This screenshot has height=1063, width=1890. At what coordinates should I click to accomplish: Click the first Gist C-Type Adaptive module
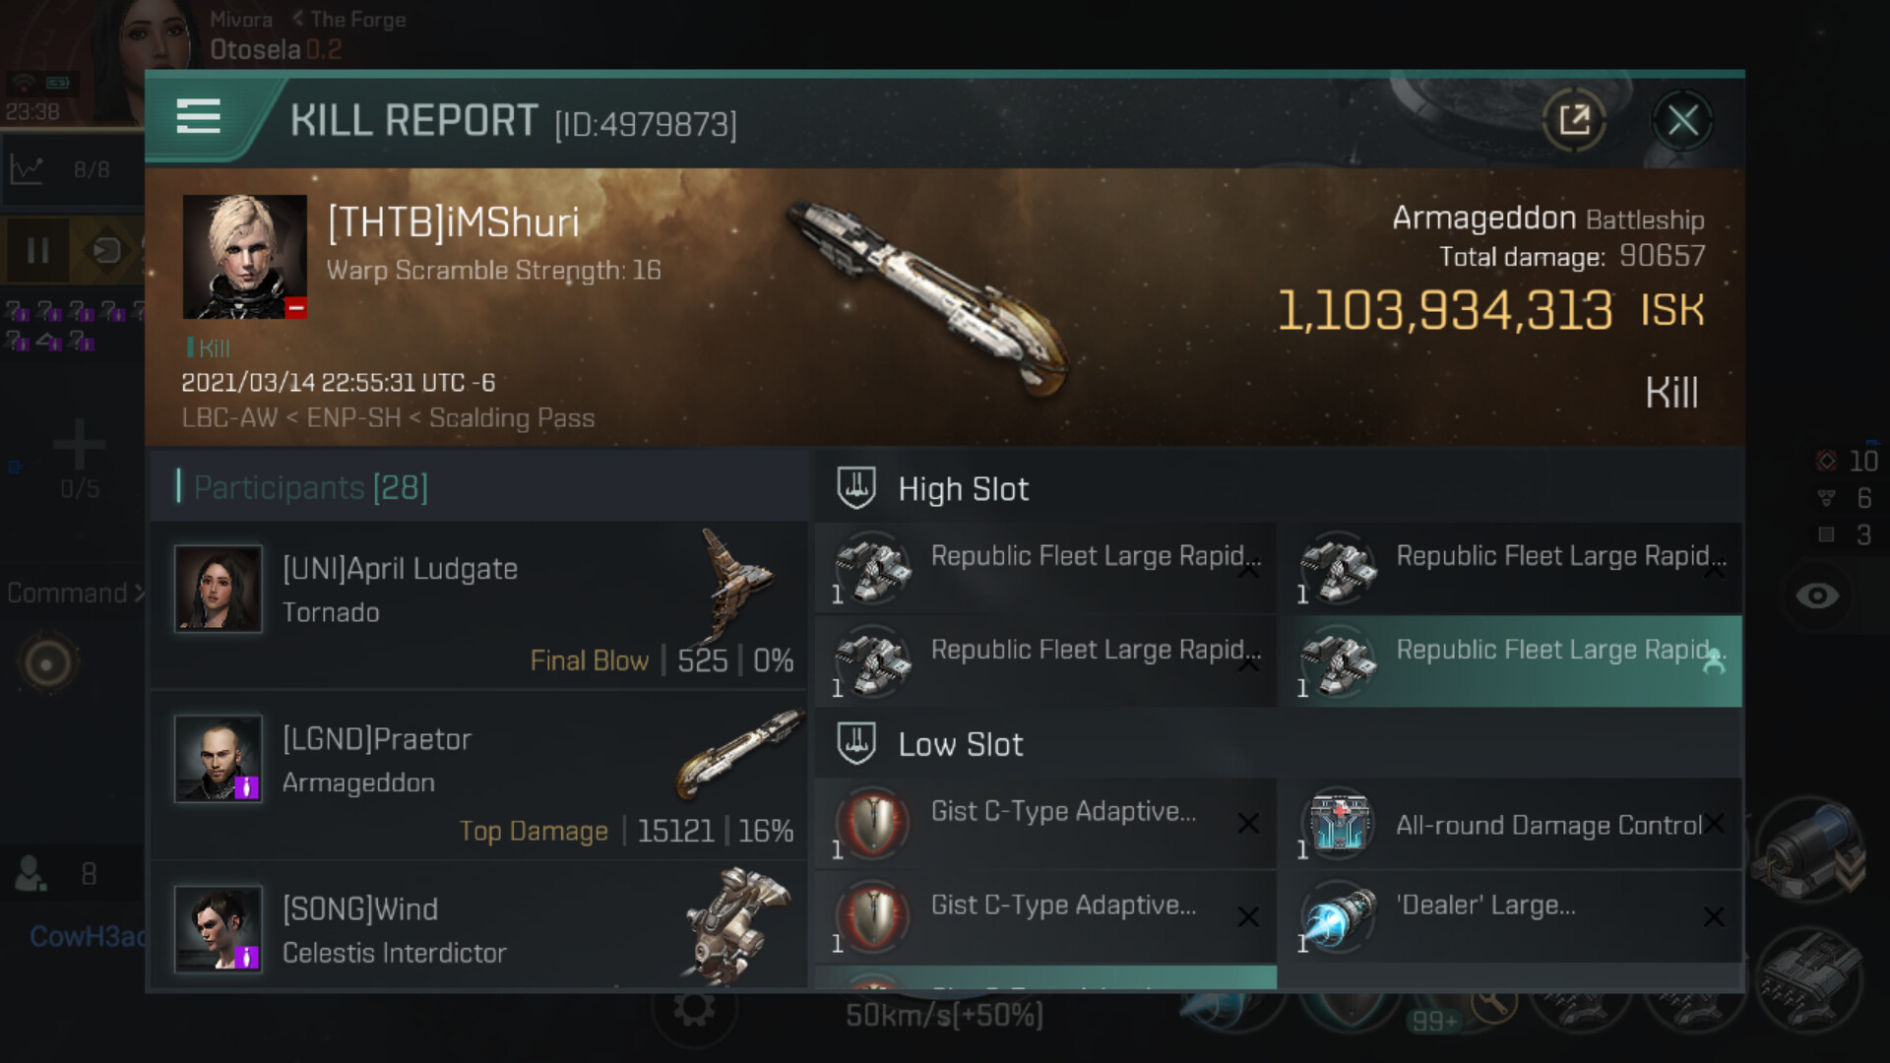point(1046,823)
